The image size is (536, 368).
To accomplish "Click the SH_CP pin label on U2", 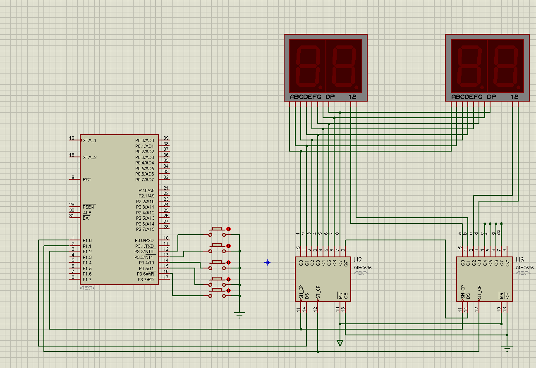I will 301,293.
